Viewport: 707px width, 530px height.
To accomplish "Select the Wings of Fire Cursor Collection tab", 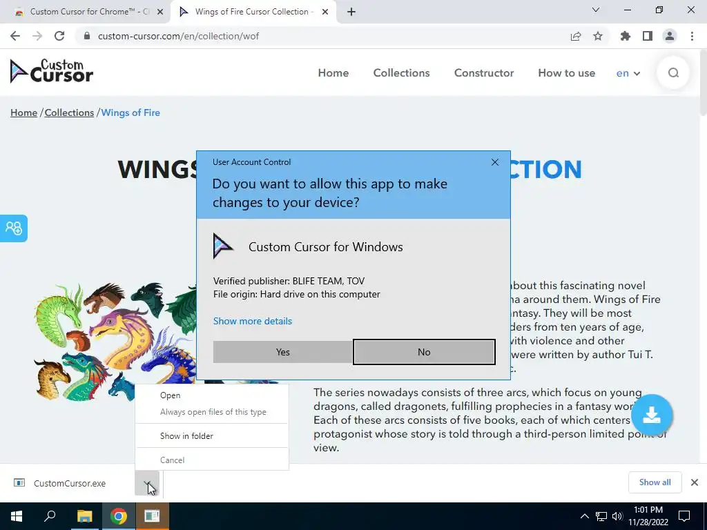I will pyautogui.click(x=253, y=12).
